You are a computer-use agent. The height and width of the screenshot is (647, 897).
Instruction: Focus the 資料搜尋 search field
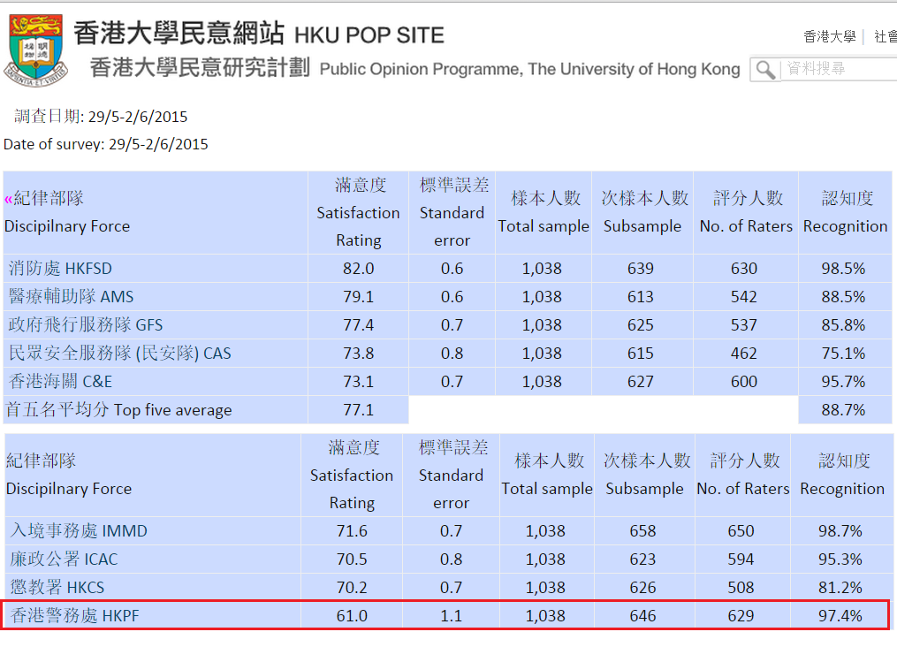pyautogui.click(x=840, y=69)
